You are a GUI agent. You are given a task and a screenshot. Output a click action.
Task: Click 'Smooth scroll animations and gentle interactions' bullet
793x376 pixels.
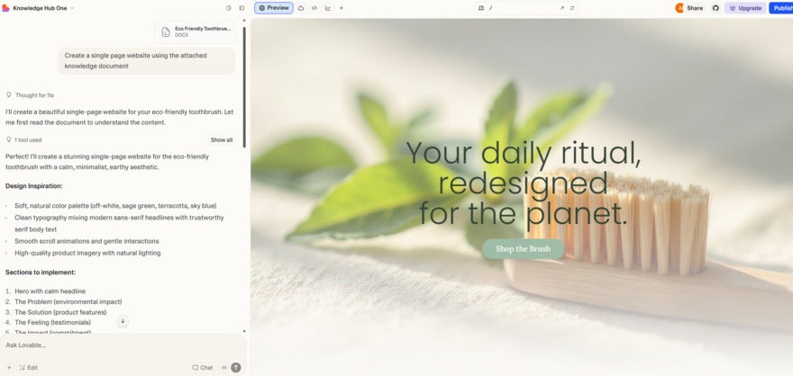point(87,241)
